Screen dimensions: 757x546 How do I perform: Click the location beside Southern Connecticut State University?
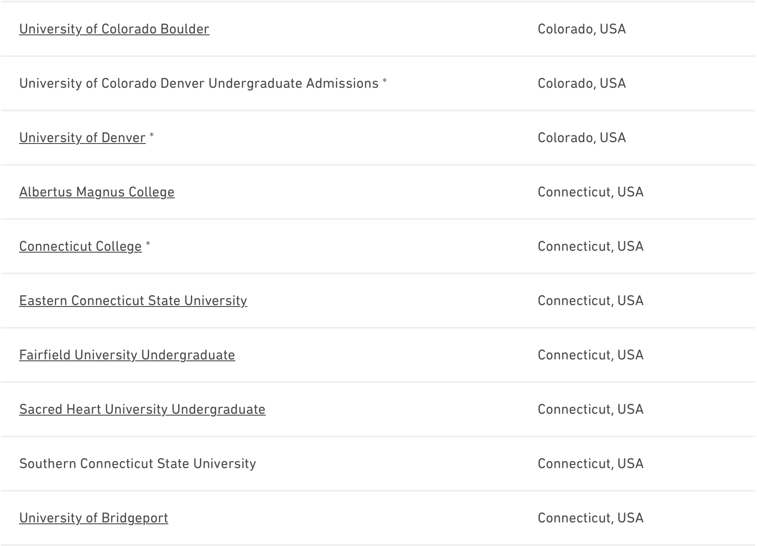click(590, 464)
